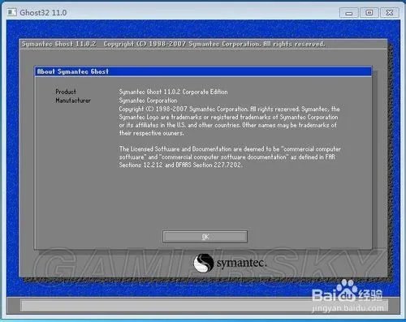
Task: Click the Licensed Software and Documentation paragraph
Action: pyautogui.click(x=230, y=157)
